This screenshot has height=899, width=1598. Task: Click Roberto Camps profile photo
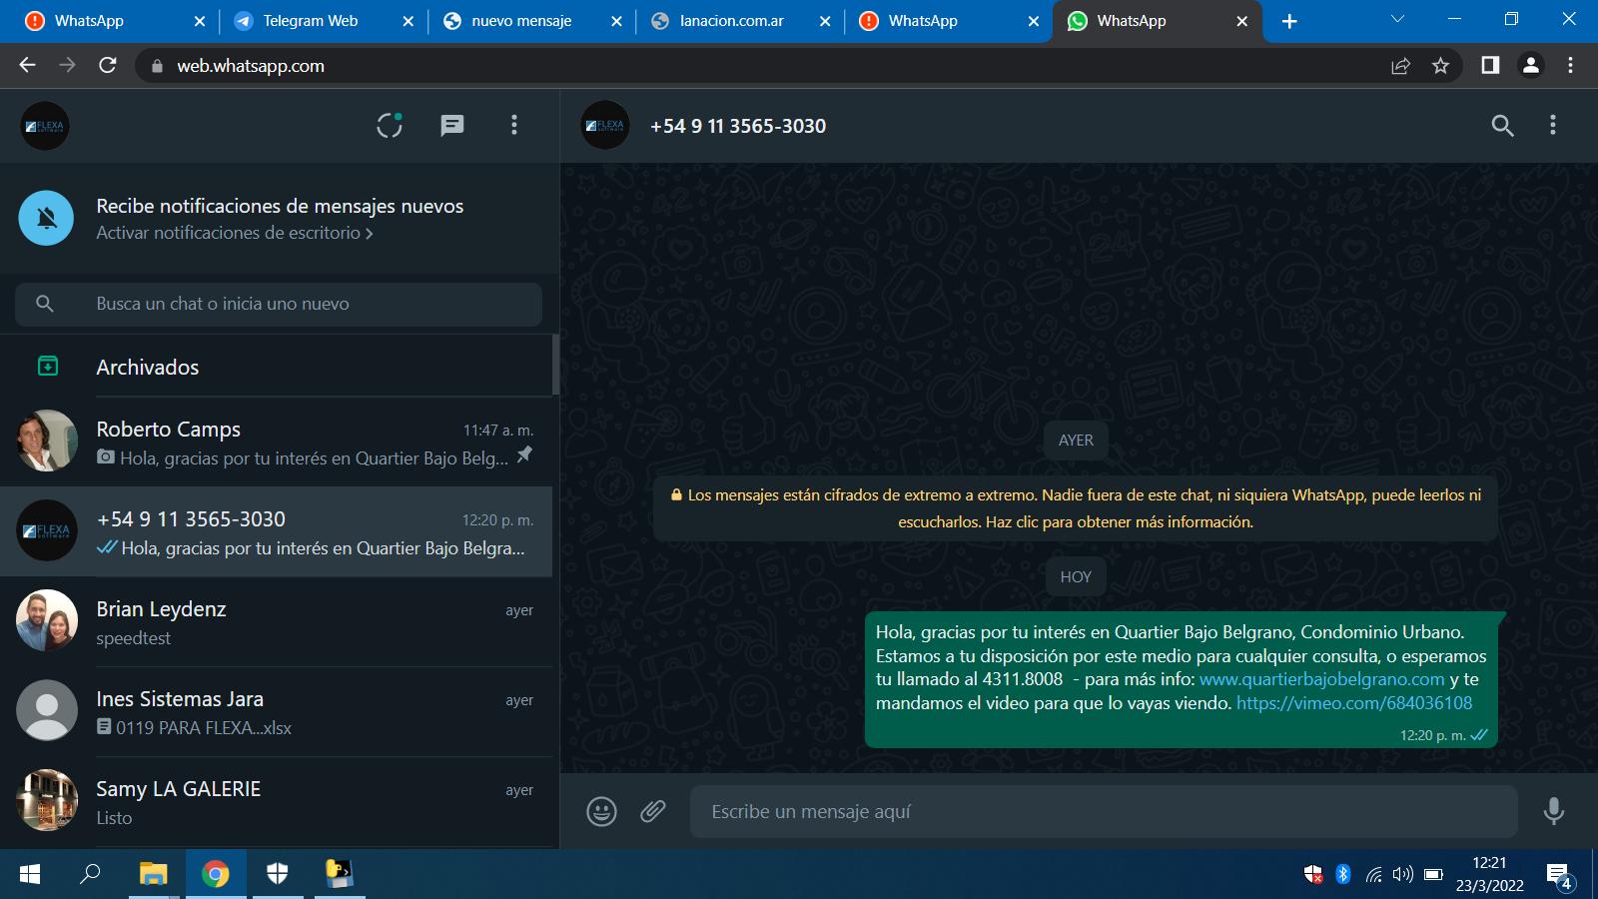pos(47,441)
